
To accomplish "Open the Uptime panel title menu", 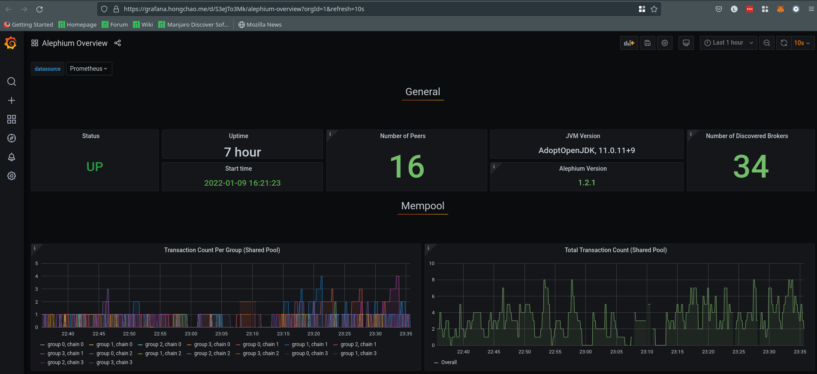I will [238, 136].
